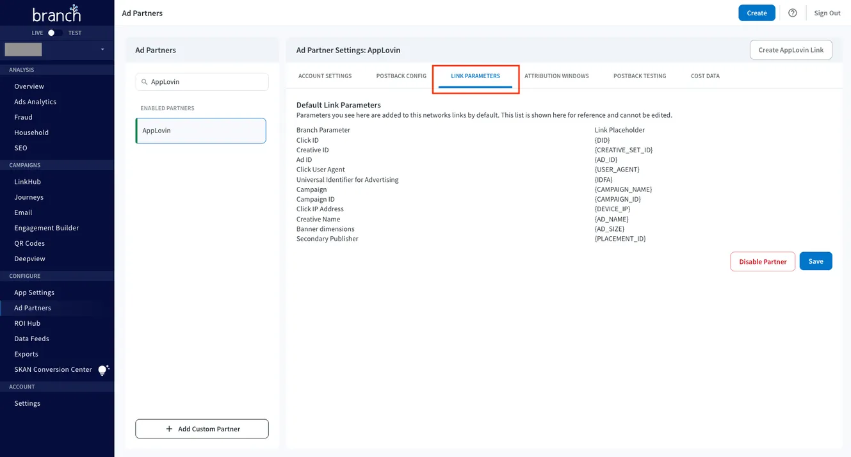Disable the AppLovin partner
Viewport: 851px width, 457px height.
point(762,261)
